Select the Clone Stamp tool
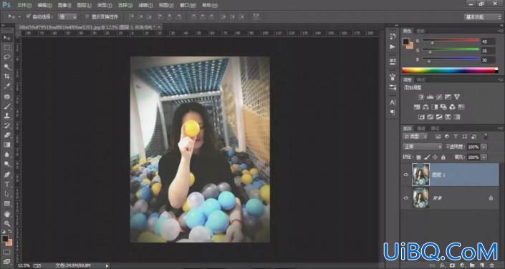The height and width of the screenshot is (269, 505). (x=6, y=116)
